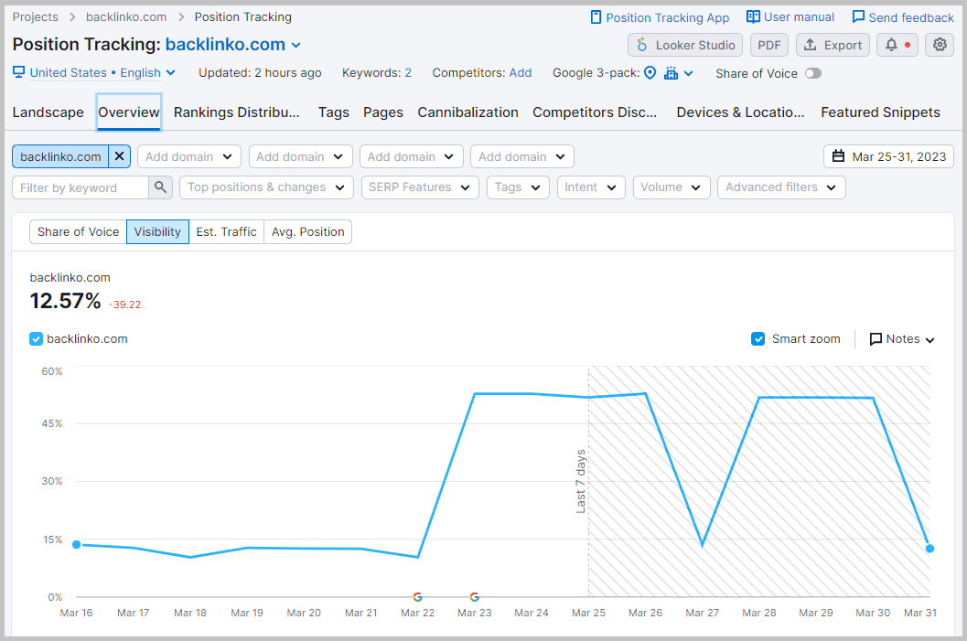The height and width of the screenshot is (641, 967).
Task: Click the Looker Studio button
Action: point(685,45)
